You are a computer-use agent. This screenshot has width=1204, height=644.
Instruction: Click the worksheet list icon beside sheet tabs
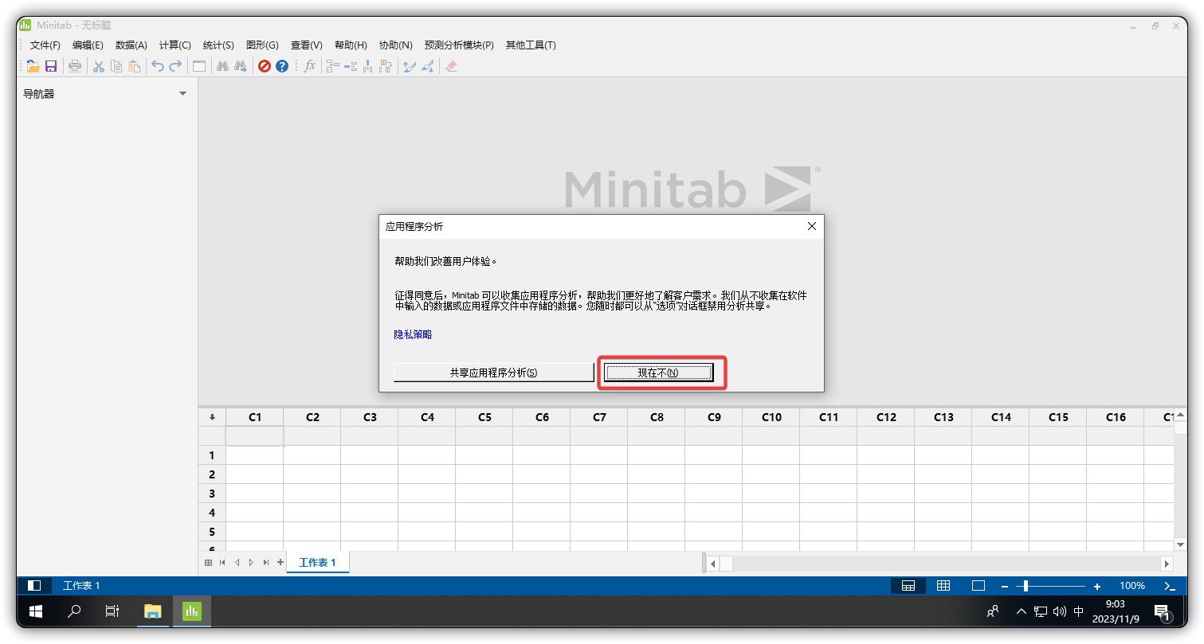[x=209, y=563]
